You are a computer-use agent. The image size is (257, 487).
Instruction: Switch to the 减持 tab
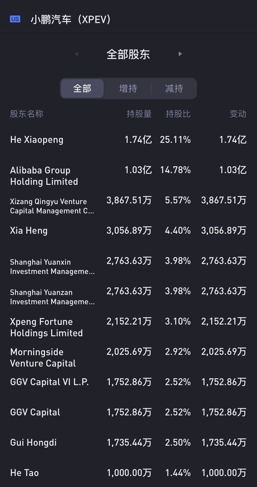click(x=174, y=88)
